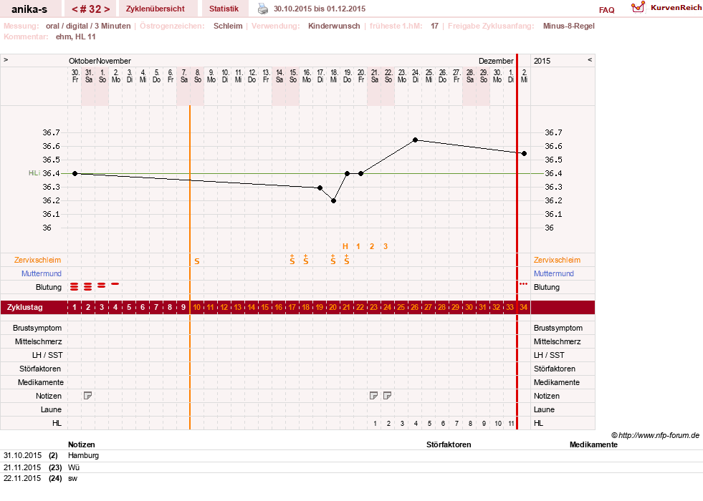Click the left LH / SST row label
This screenshot has width=703, height=501.
pyautogui.click(x=48, y=355)
